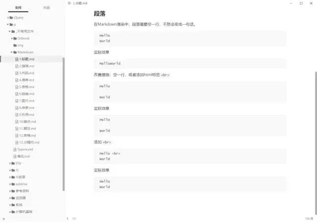317x222 pixels.
Task: Click file icon of the file starting with 2.
Action: tap(17, 66)
